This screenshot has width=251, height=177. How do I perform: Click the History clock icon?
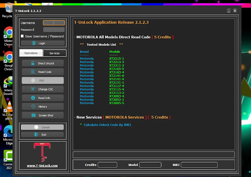click(x=33, y=107)
